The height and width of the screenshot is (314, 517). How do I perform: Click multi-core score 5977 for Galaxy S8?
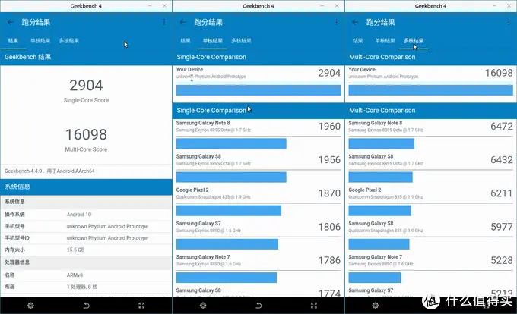point(502,227)
